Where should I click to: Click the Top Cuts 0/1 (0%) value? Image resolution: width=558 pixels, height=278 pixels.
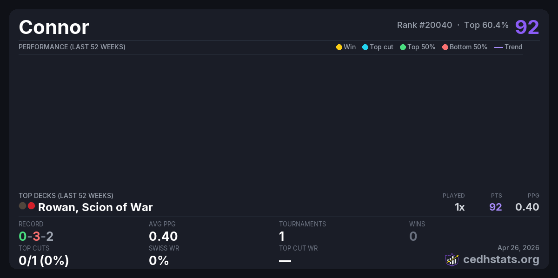44,261
